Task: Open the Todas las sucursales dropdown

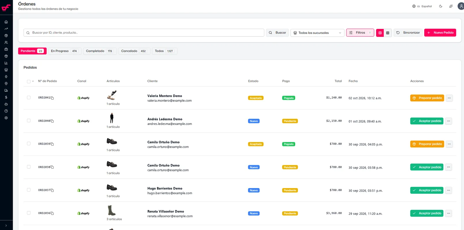Action: (x=317, y=33)
